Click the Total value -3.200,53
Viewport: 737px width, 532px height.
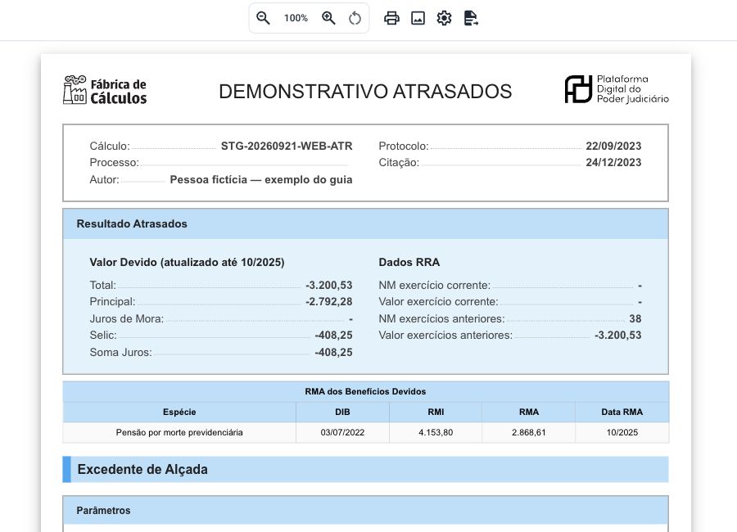tap(329, 286)
